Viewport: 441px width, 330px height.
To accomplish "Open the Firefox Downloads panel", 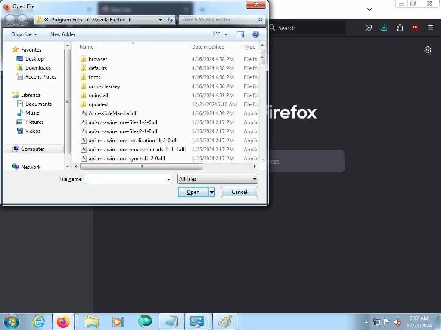I will click(x=384, y=27).
